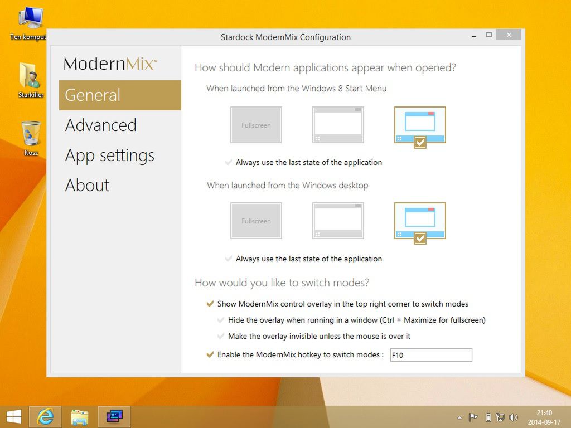
Task: Select Fullscreen mode for desktop launches
Action: coord(256,221)
